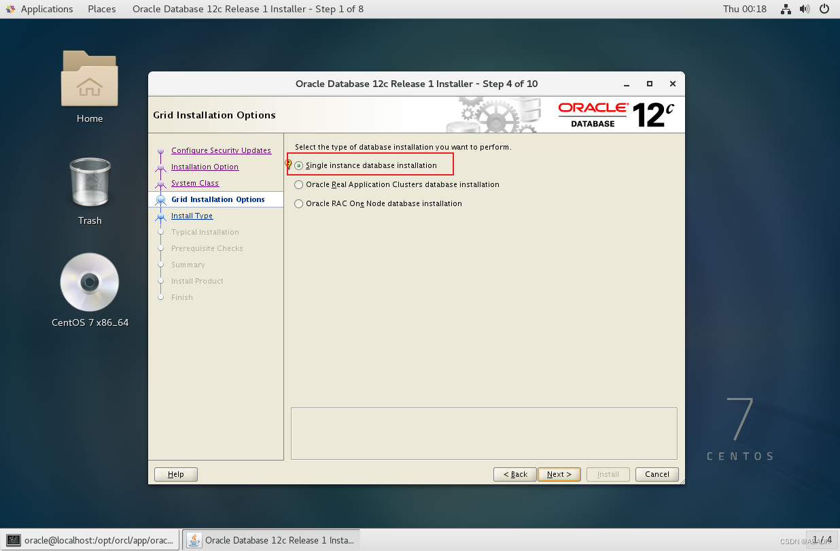Image resolution: width=840 pixels, height=551 pixels.
Task: Click the network status icon in top bar
Action: [x=786, y=9]
